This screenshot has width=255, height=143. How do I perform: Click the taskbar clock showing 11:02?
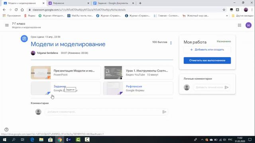pyautogui.click(x=240, y=139)
